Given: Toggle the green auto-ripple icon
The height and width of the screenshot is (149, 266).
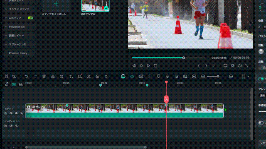Looking at the screenshot, I should tap(14, 84).
